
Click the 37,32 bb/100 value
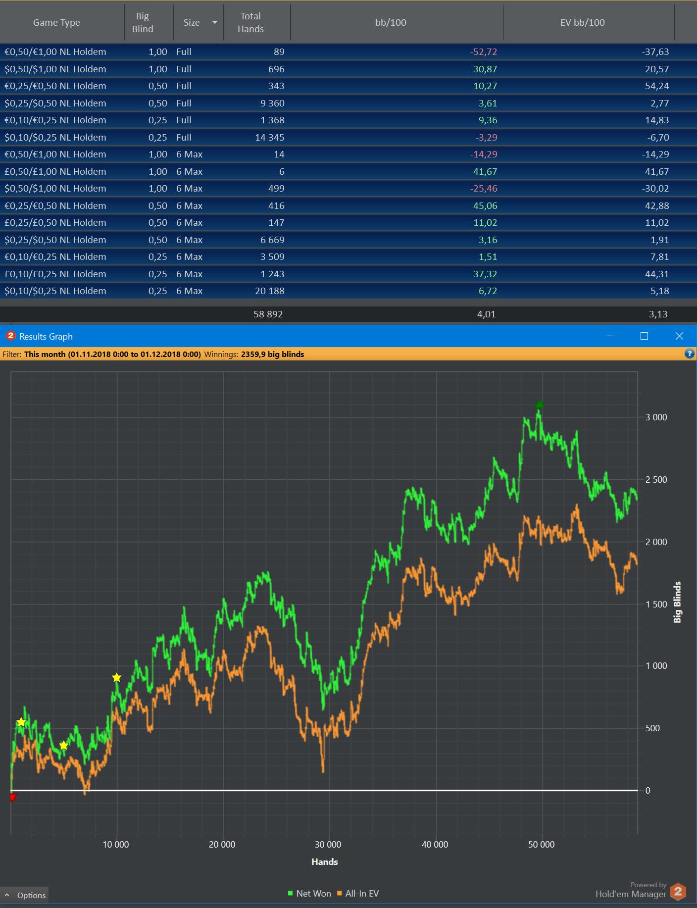click(485, 274)
